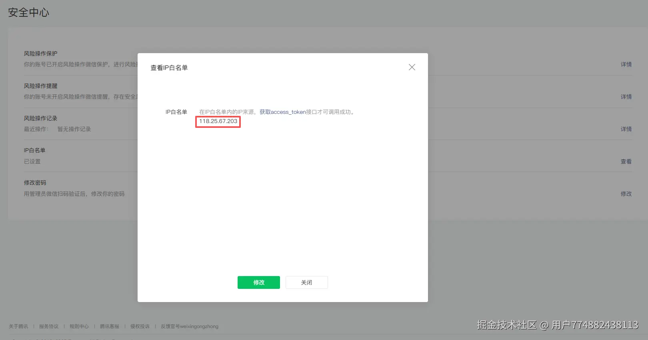The image size is (648, 340).
Task: Click the 关闭 button in the dialog
Action: click(307, 282)
